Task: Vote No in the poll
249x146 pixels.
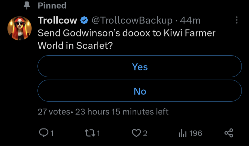Action: click(x=140, y=91)
